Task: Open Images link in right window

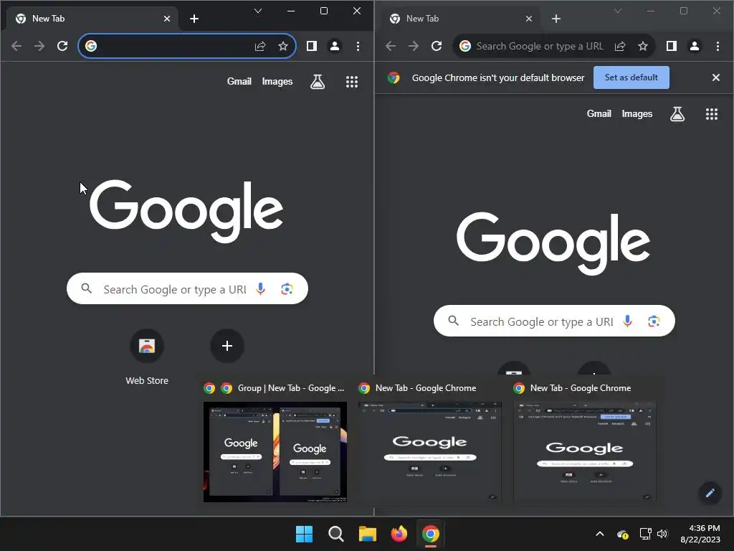Action: (x=637, y=114)
